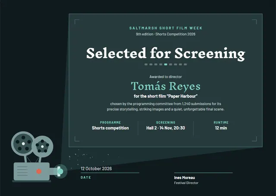276x196 pixels.
Task: Click the projector's glowing lens
Action: pos(60,171)
